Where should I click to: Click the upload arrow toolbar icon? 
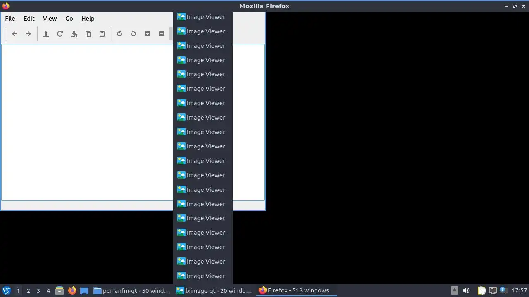(x=46, y=34)
